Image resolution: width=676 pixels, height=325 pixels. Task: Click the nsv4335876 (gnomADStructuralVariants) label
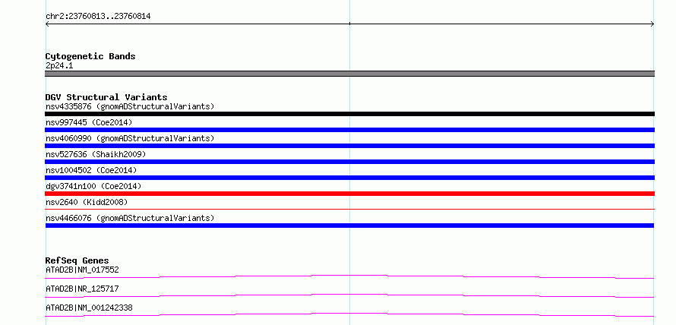(x=130, y=106)
